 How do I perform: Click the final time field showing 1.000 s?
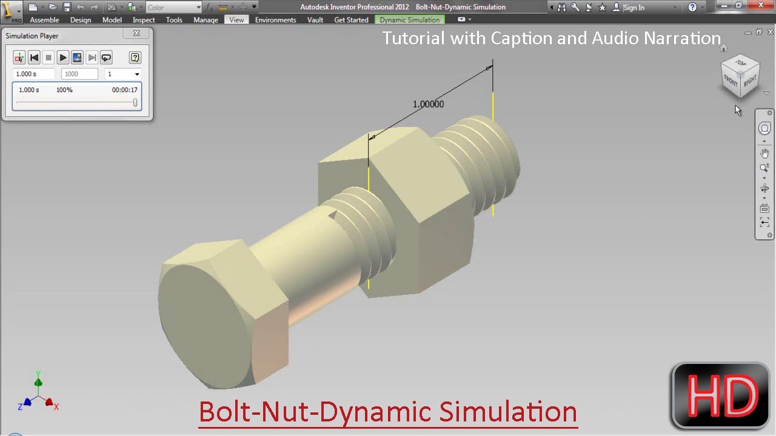[34, 74]
